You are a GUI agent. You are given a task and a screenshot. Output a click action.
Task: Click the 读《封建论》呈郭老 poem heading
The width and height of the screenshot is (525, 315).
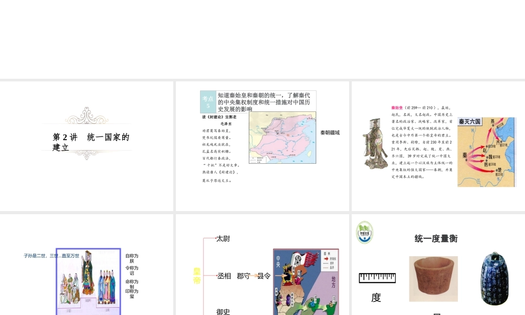[x=219, y=117]
